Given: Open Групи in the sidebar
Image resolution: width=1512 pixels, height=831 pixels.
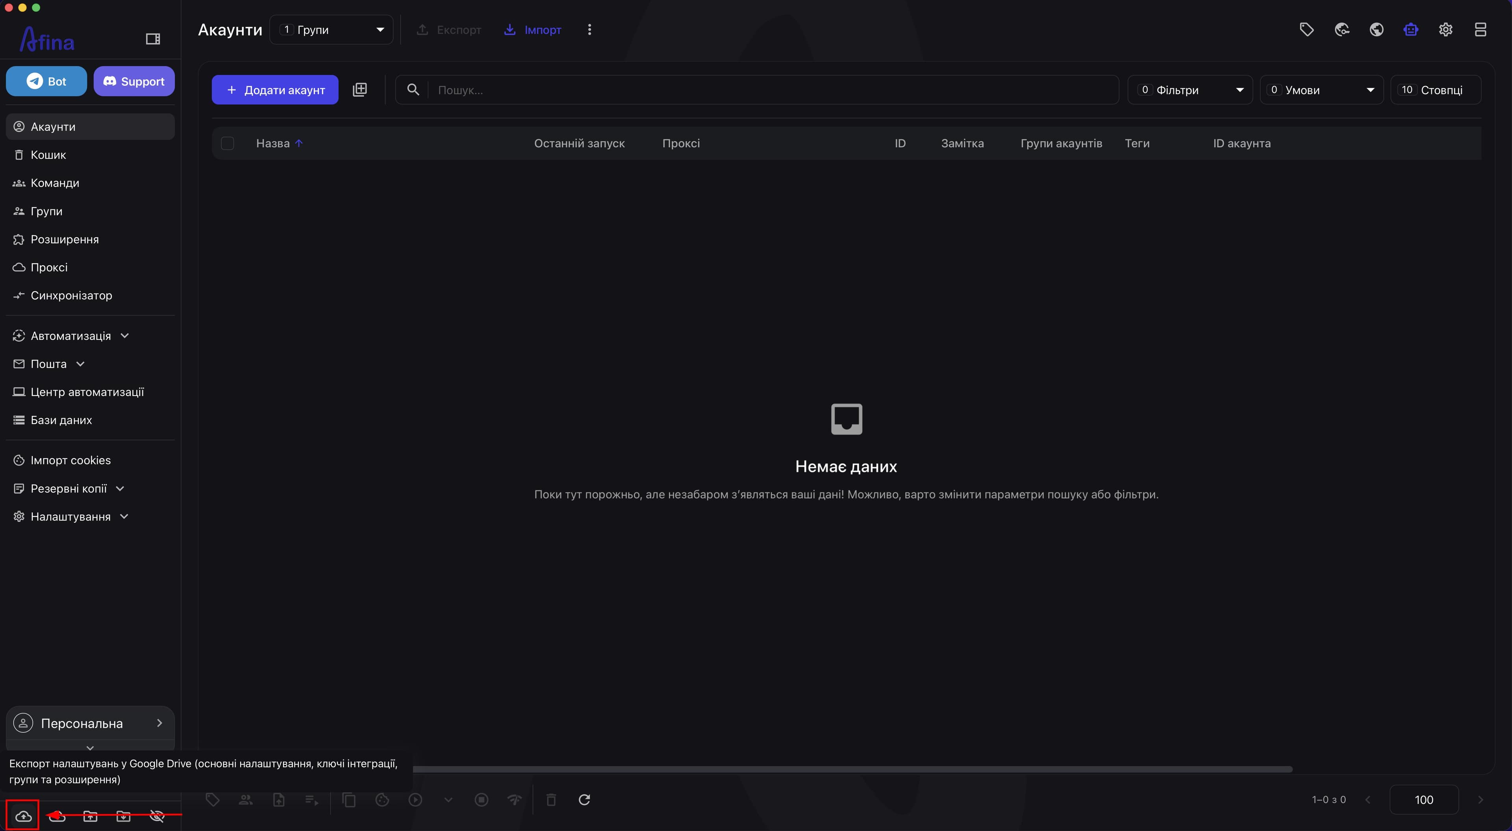Looking at the screenshot, I should point(91,211).
